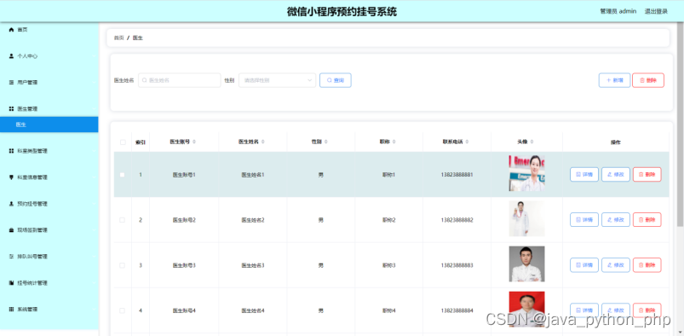Click the icon beside 现场签到管理
684x336 pixels.
click(11, 230)
